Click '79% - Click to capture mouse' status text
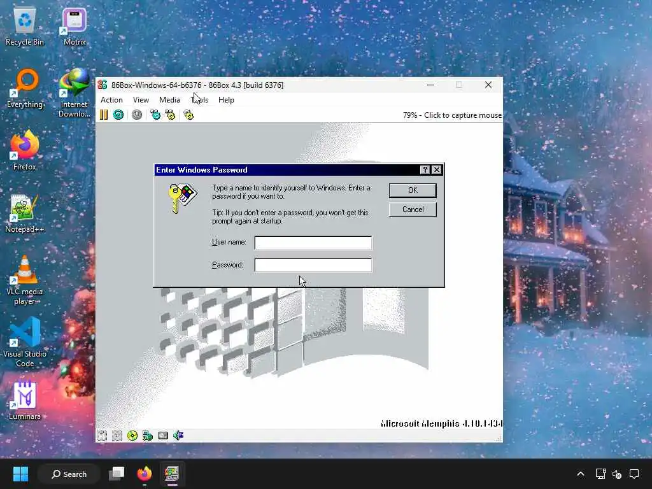 (452, 115)
